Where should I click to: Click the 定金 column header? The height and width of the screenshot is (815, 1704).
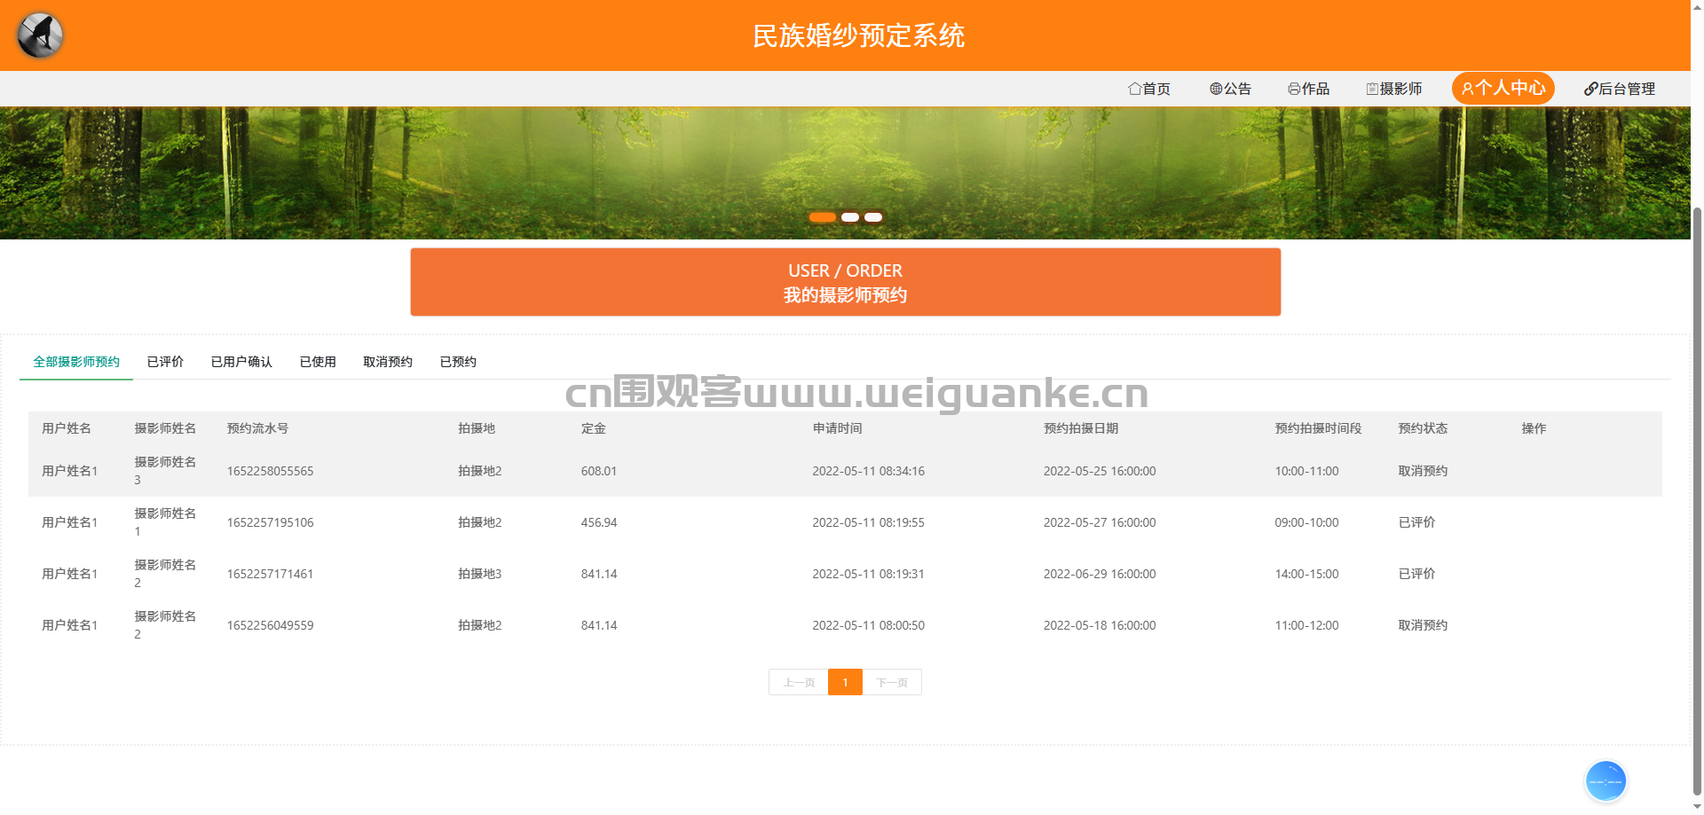click(594, 428)
